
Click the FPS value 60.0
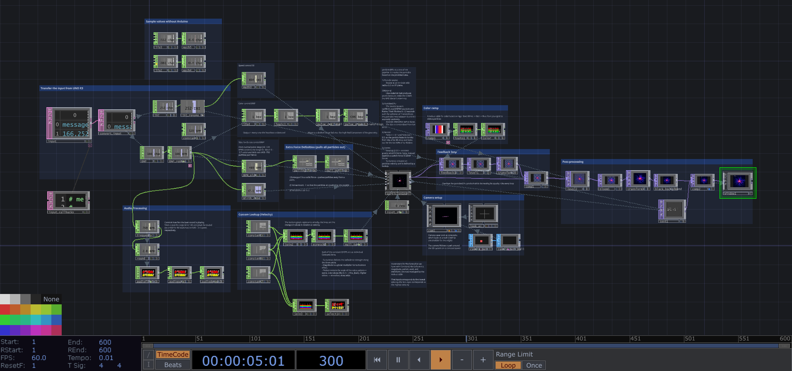pyautogui.click(x=39, y=358)
